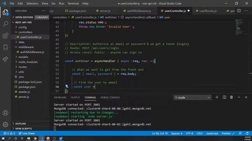252x141 pixels.
Task: Open the Accounts icon in activity bar
Action: click(5, 113)
